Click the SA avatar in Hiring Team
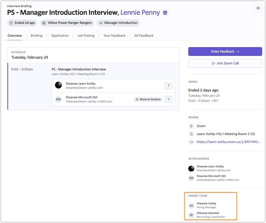Viewport: 266px width, 223px height. (191, 205)
